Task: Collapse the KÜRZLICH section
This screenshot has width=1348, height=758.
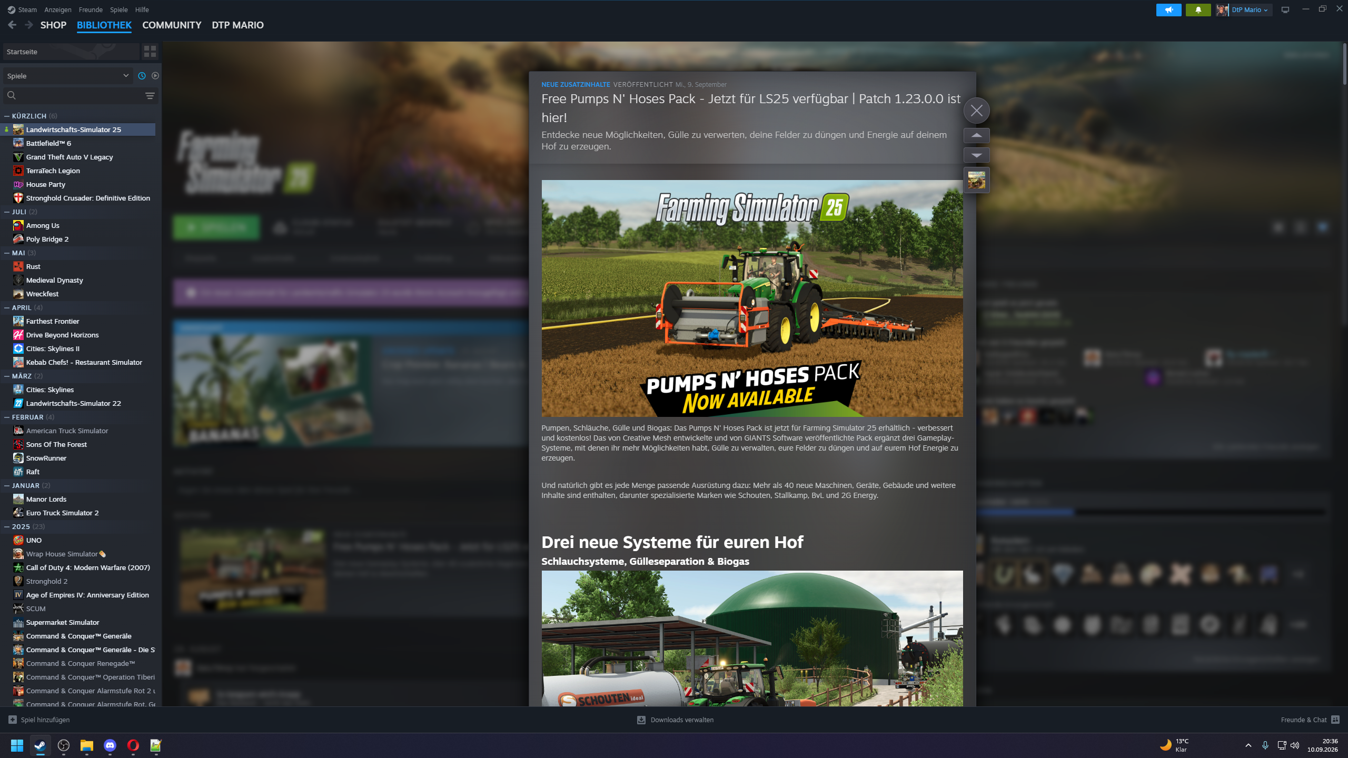Action: pyautogui.click(x=7, y=116)
